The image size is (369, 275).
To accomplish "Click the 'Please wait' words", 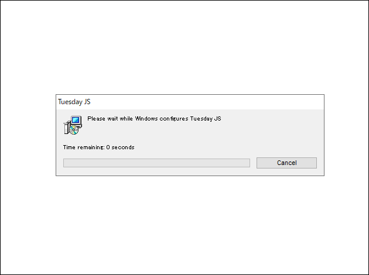I will point(102,119).
